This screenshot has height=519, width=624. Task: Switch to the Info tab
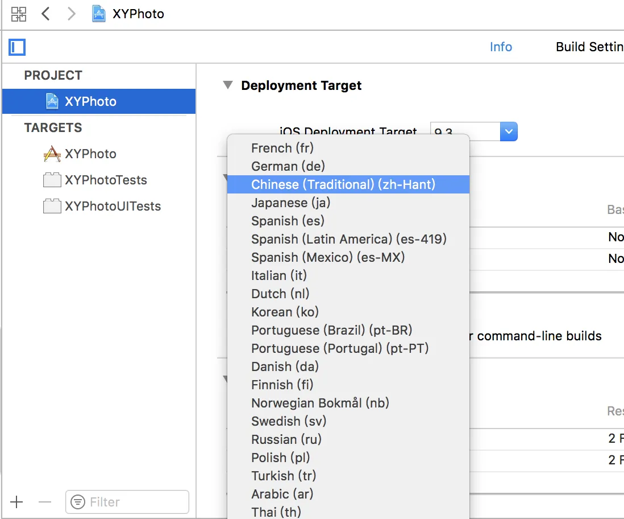501,47
